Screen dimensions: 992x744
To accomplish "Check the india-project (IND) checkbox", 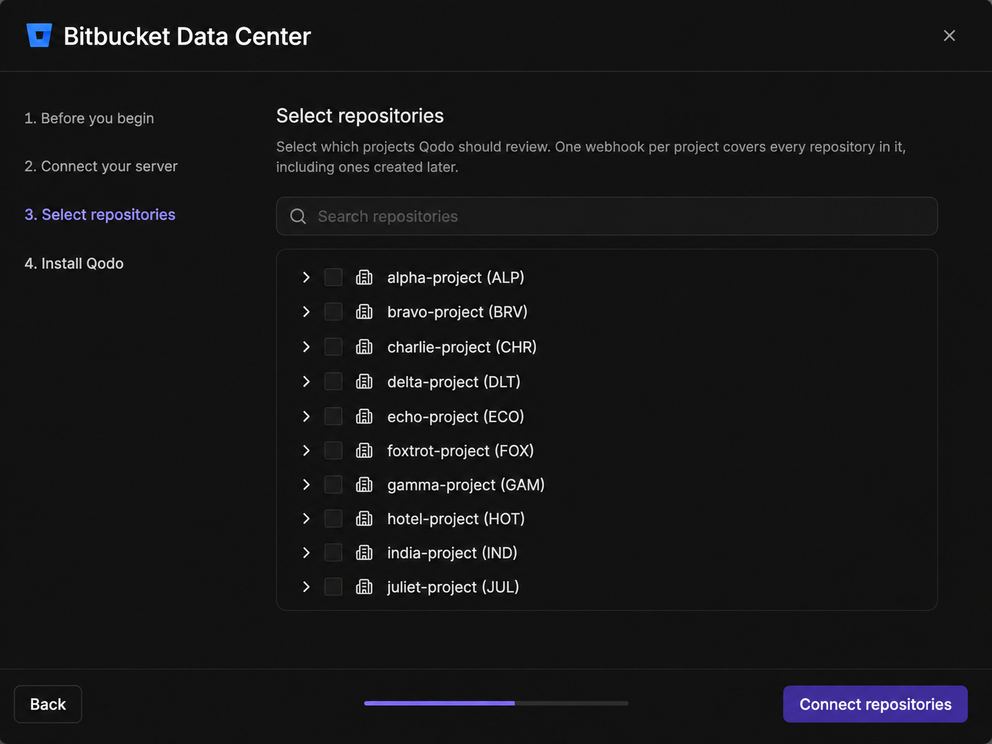I will (x=334, y=553).
